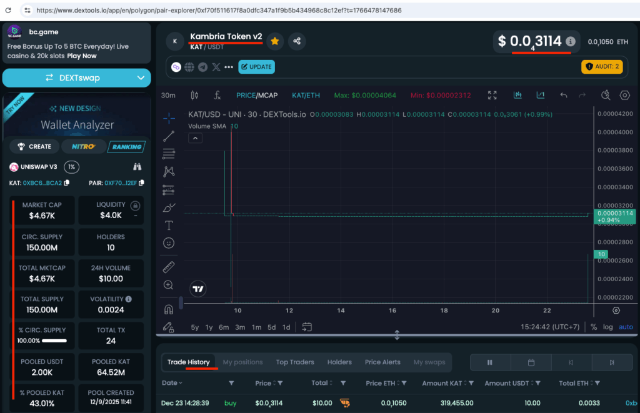Image resolution: width=640 pixels, height=413 pixels.
Task: Pause the live trade history feed
Action: [490, 362]
